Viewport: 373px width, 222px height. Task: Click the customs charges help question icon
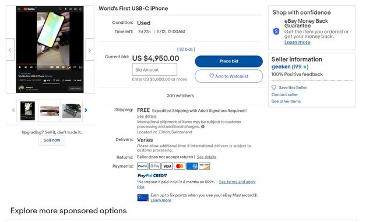click(203, 126)
